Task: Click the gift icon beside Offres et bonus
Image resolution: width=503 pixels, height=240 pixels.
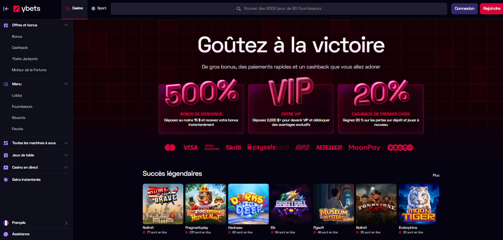Action: (x=6, y=25)
